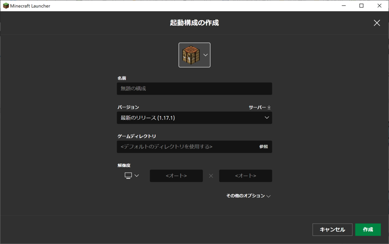Open the バージョン version dropdown
Screen dimensions: 389x244
click(194, 118)
